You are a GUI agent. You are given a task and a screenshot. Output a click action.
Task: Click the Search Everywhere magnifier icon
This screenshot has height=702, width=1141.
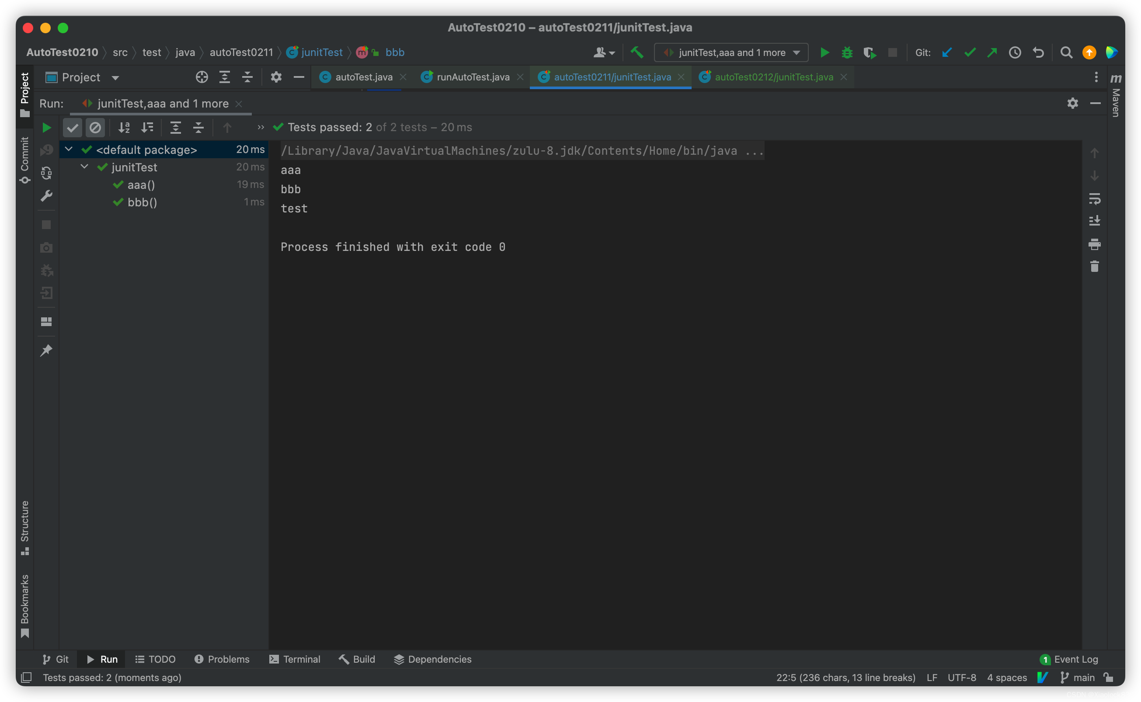click(1066, 52)
